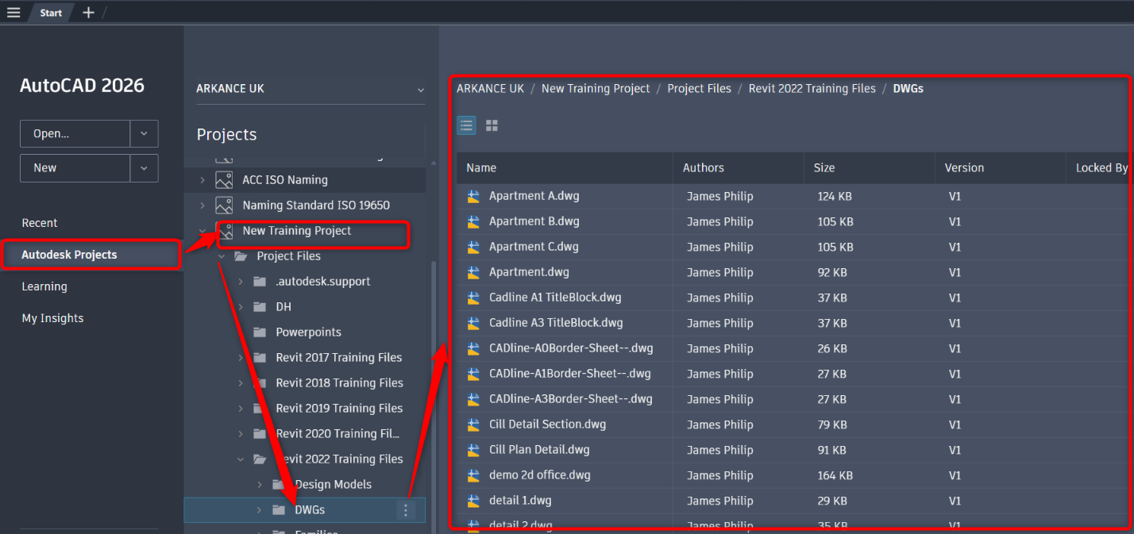Click the plus icon for a new tab

88,13
